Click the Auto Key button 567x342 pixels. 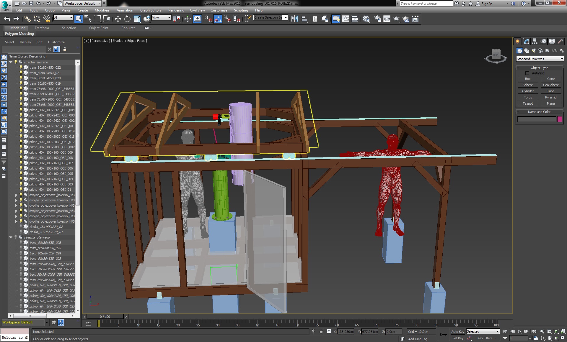457,332
